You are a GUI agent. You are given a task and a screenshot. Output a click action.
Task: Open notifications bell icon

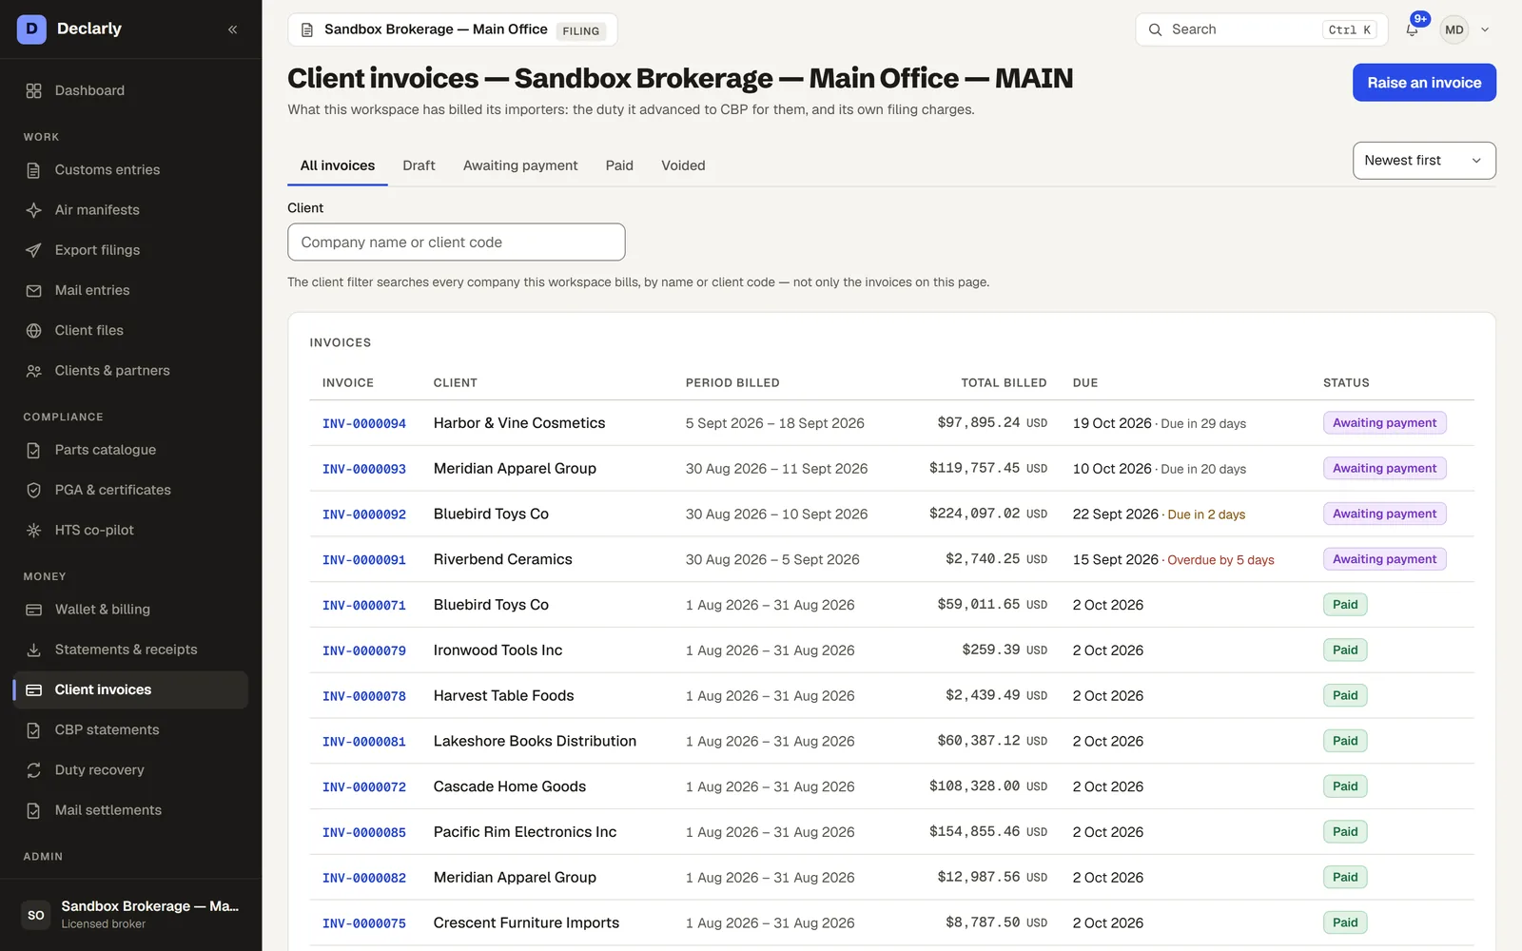point(1412,29)
